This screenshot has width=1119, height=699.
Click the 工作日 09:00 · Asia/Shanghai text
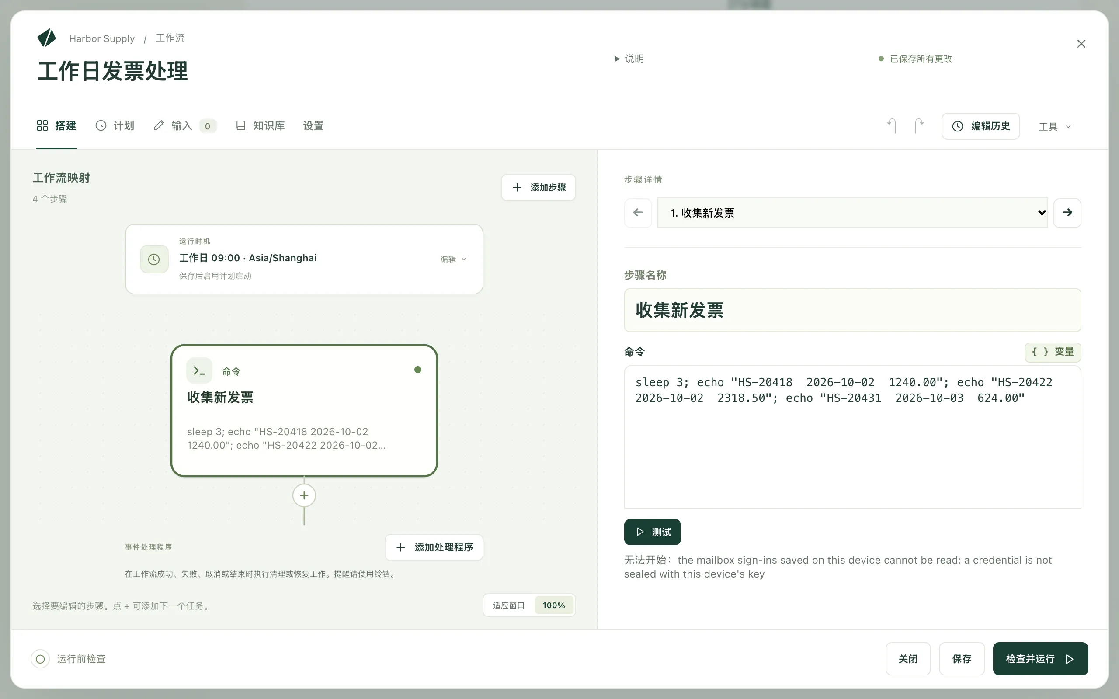(248, 258)
